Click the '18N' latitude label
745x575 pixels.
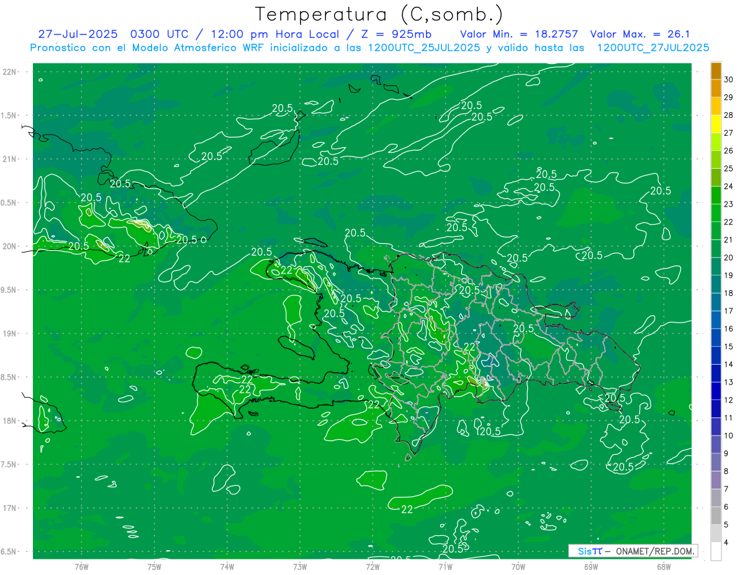click(x=9, y=421)
